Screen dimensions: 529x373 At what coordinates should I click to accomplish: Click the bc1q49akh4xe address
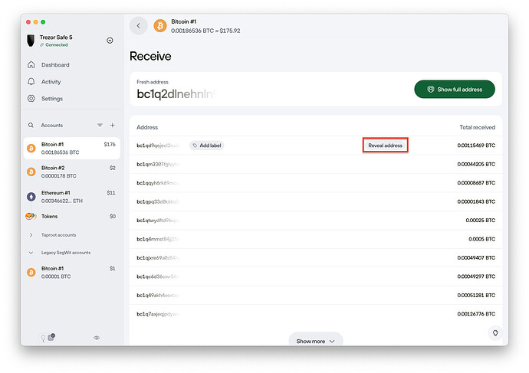point(158,295)
